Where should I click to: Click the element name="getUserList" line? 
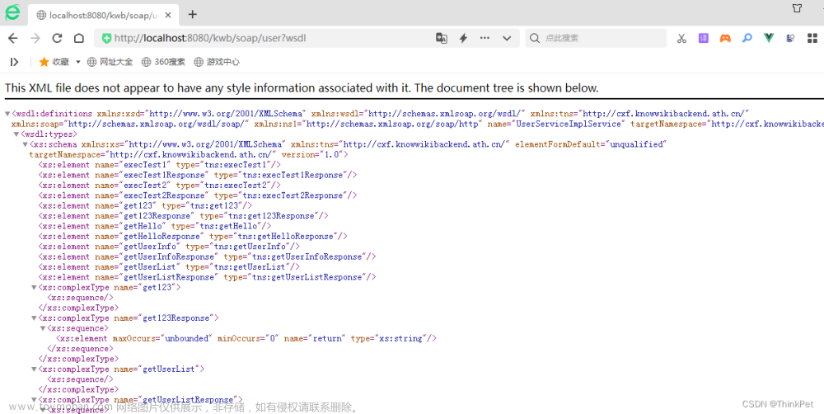(169, 267)
